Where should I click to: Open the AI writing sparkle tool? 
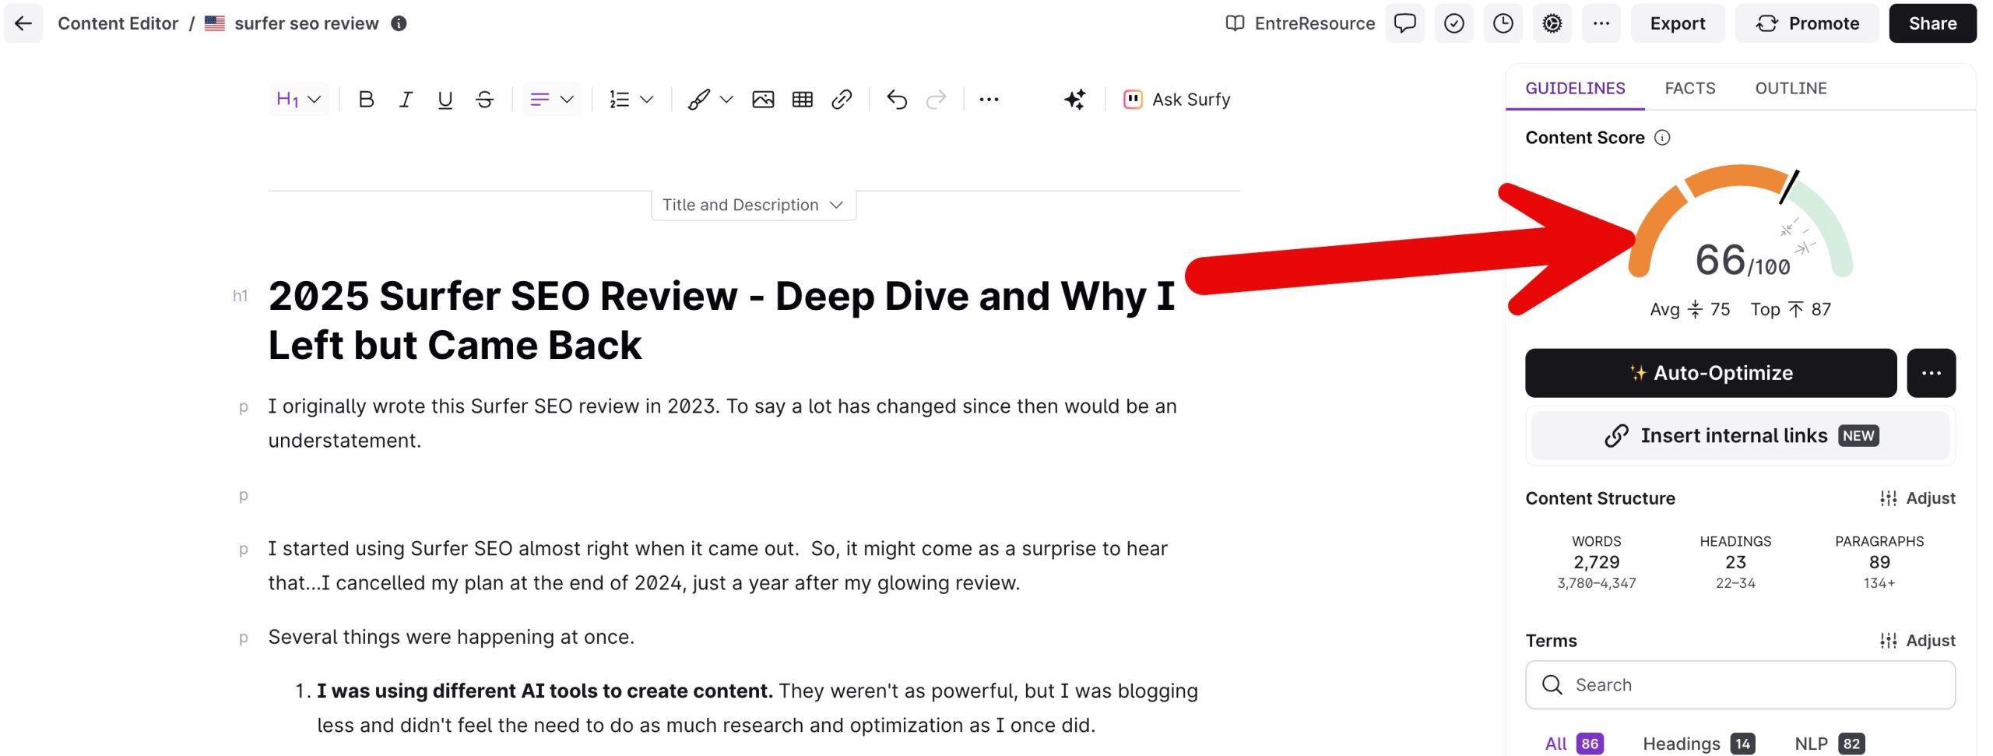pos(1074,99)
